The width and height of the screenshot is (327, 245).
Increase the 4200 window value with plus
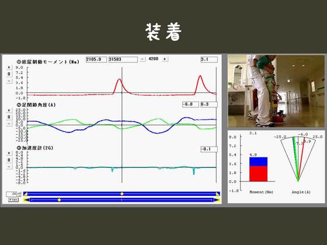[x=165, y=59]
